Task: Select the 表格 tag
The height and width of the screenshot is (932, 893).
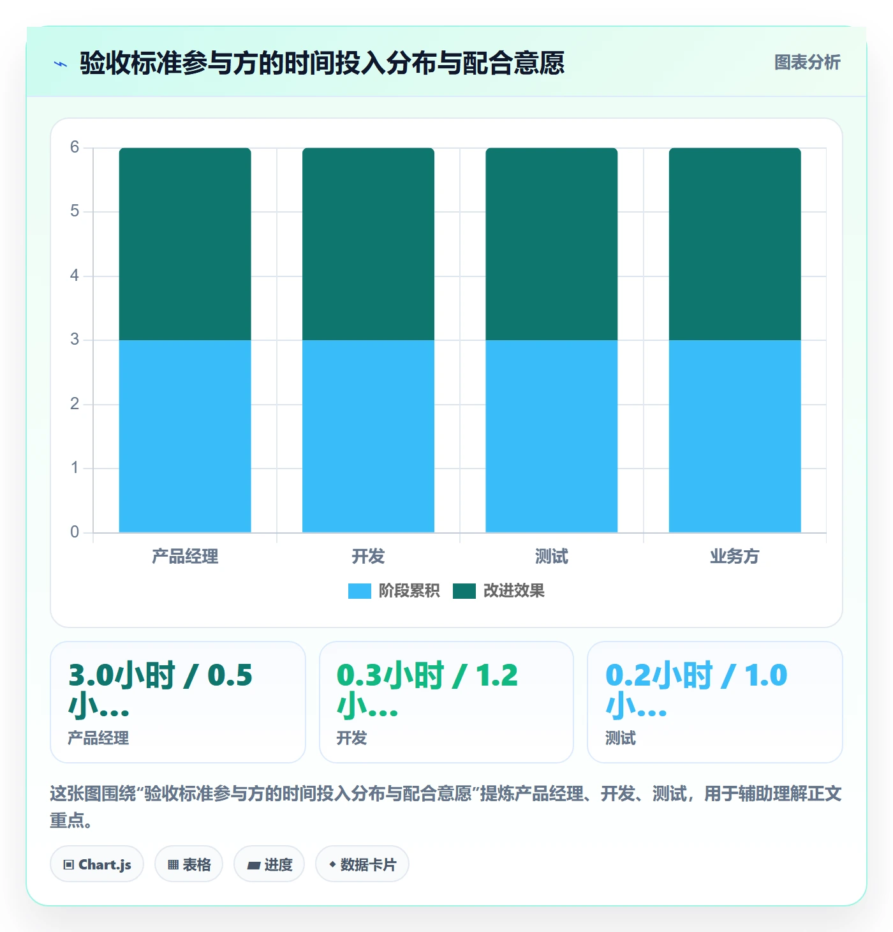Action: pyautogui.click(x=189, y=864)
